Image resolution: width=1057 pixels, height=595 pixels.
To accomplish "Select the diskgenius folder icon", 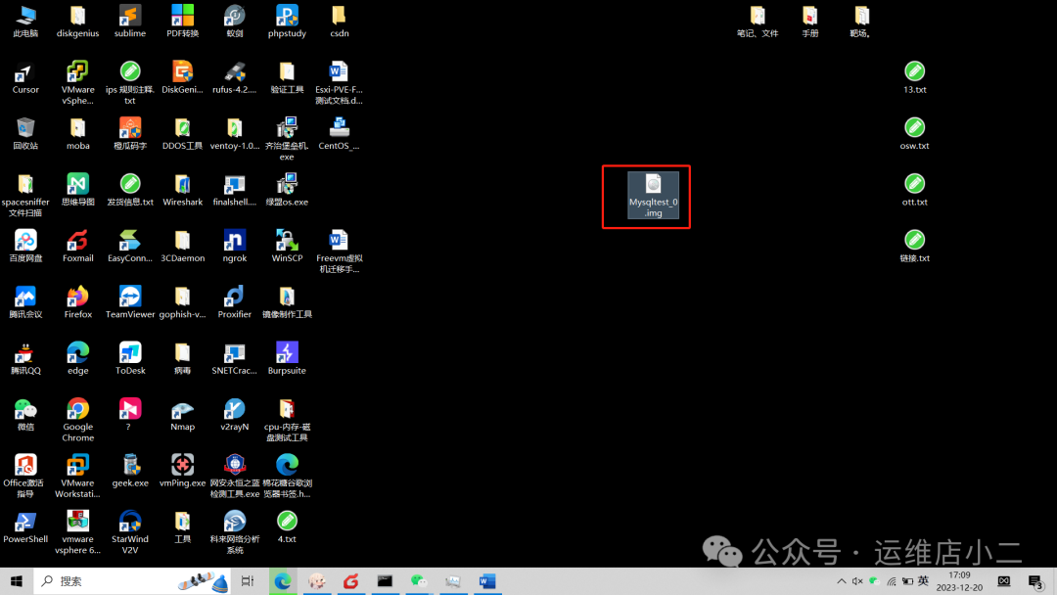I will (77, 22).
